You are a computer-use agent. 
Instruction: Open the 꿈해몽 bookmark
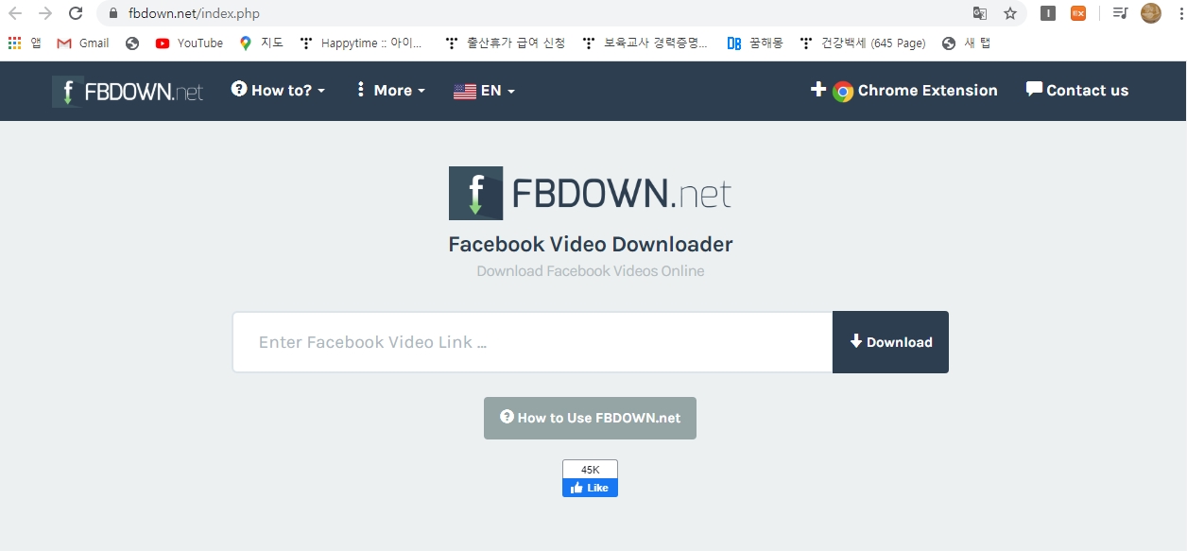pos(755,43)
